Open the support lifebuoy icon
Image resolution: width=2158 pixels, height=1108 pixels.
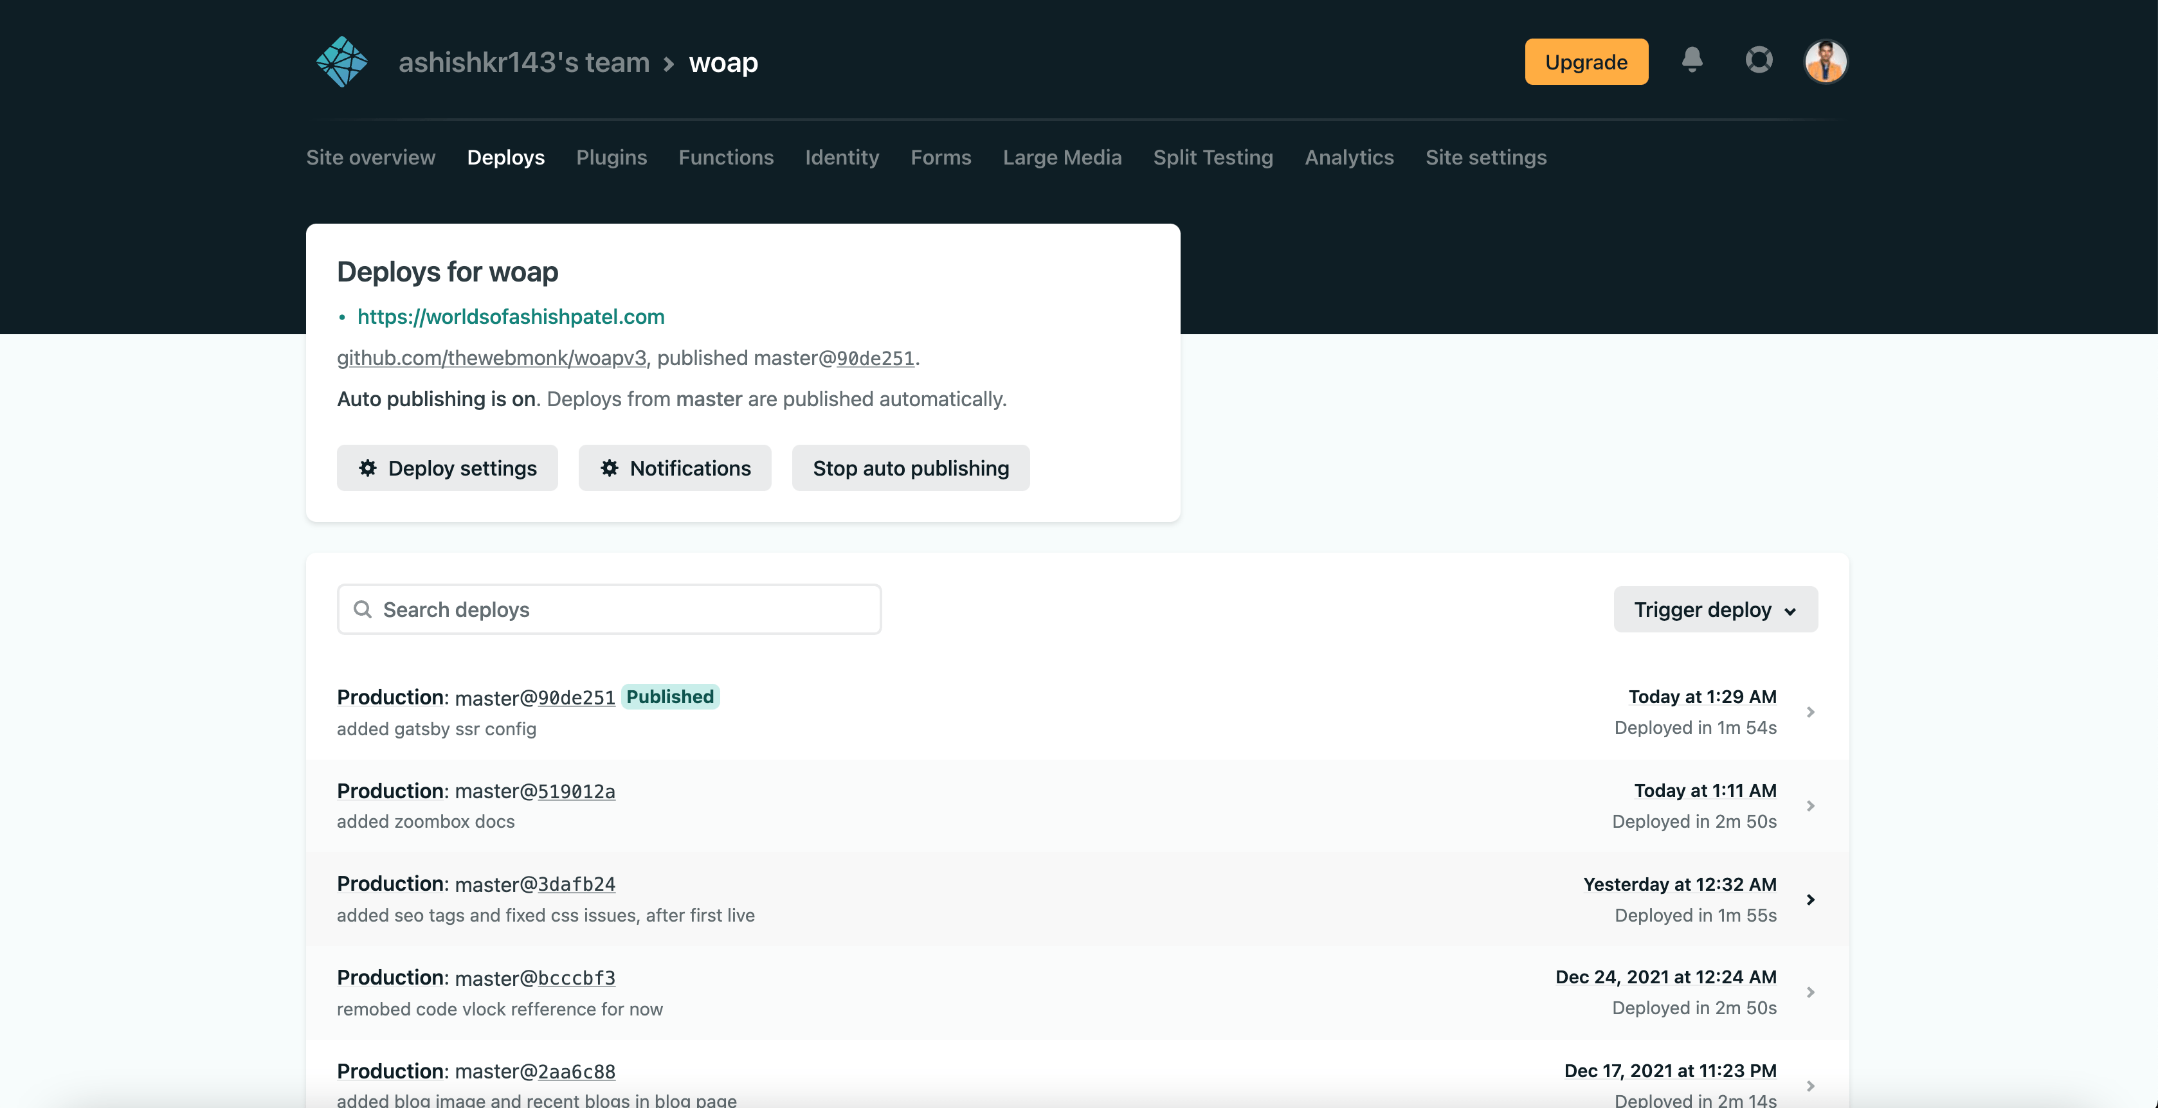(x=1759, y=60)
